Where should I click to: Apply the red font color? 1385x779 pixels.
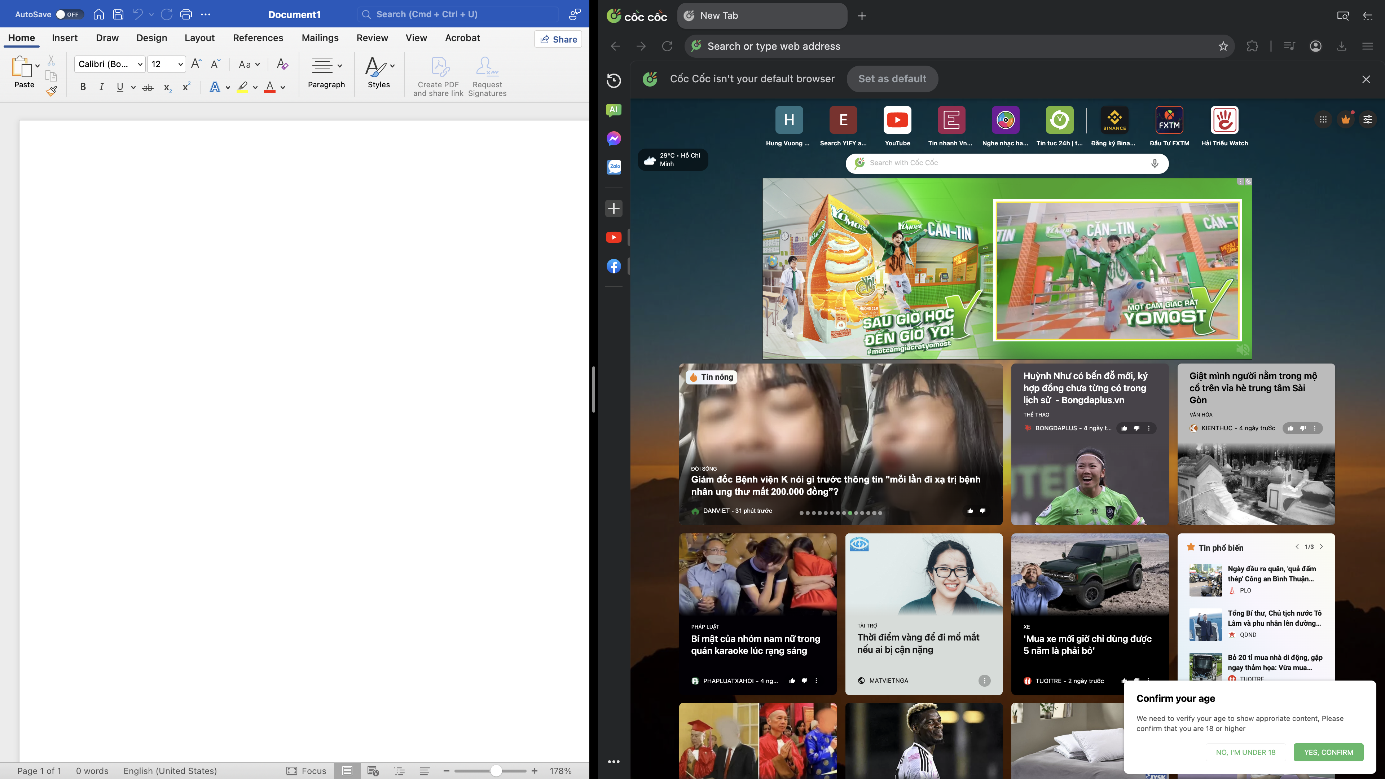(270, 87)
